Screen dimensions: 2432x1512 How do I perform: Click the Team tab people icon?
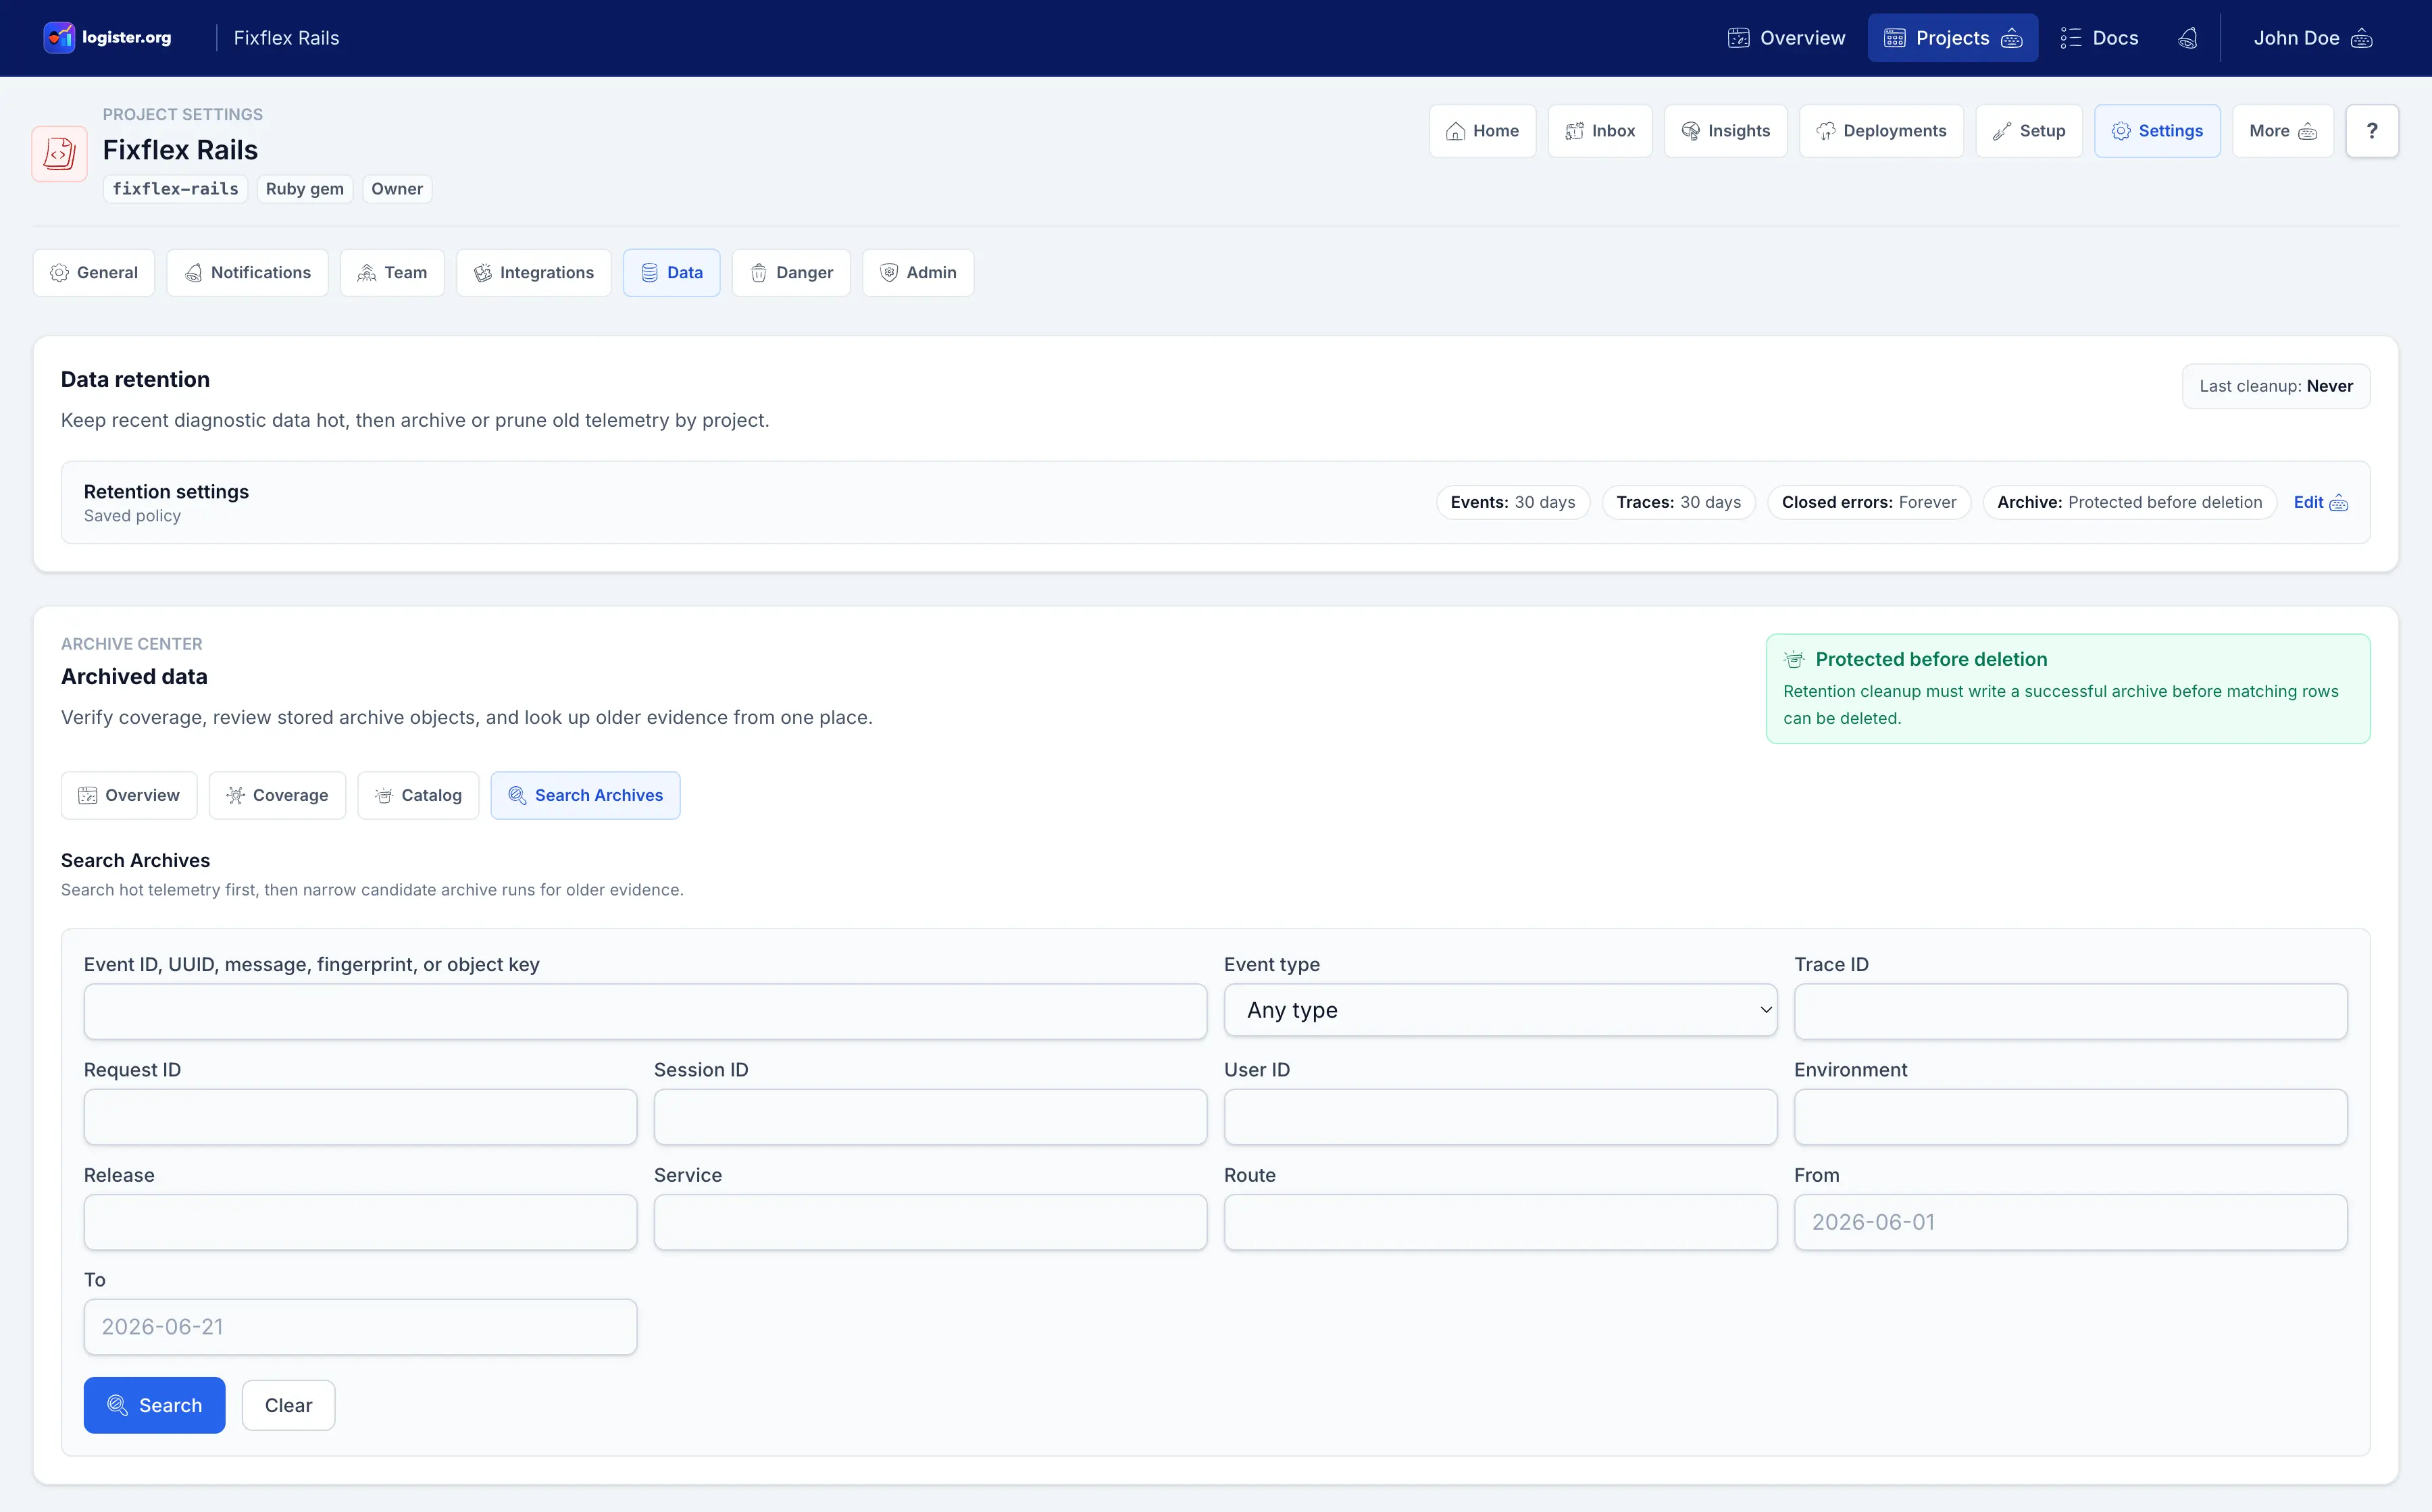point(367,273)
